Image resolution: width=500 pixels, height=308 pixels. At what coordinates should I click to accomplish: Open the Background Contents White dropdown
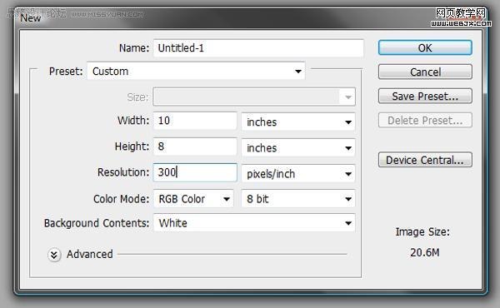pyautogui.click(x=254, y=223)
